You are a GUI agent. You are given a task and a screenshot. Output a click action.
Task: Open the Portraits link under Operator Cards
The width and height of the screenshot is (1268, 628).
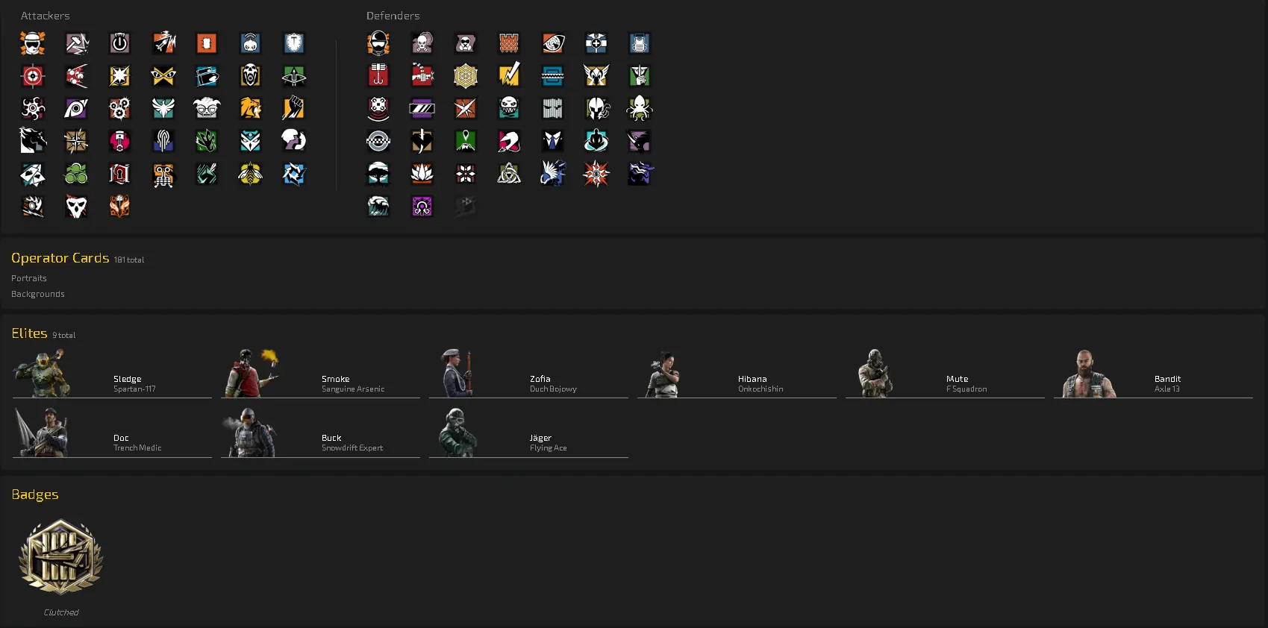pos(29,278)
